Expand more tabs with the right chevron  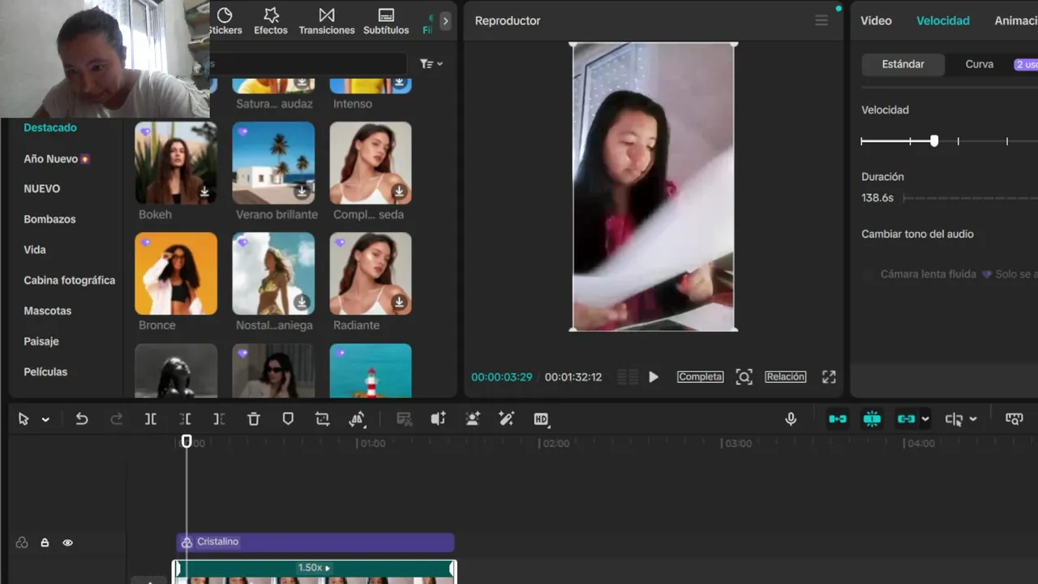(x=445, y=21)
